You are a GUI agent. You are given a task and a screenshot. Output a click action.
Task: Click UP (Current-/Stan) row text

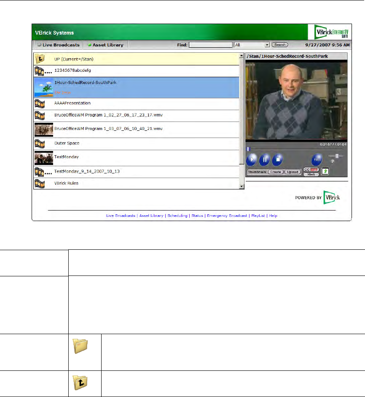click(x=74, y=59)
